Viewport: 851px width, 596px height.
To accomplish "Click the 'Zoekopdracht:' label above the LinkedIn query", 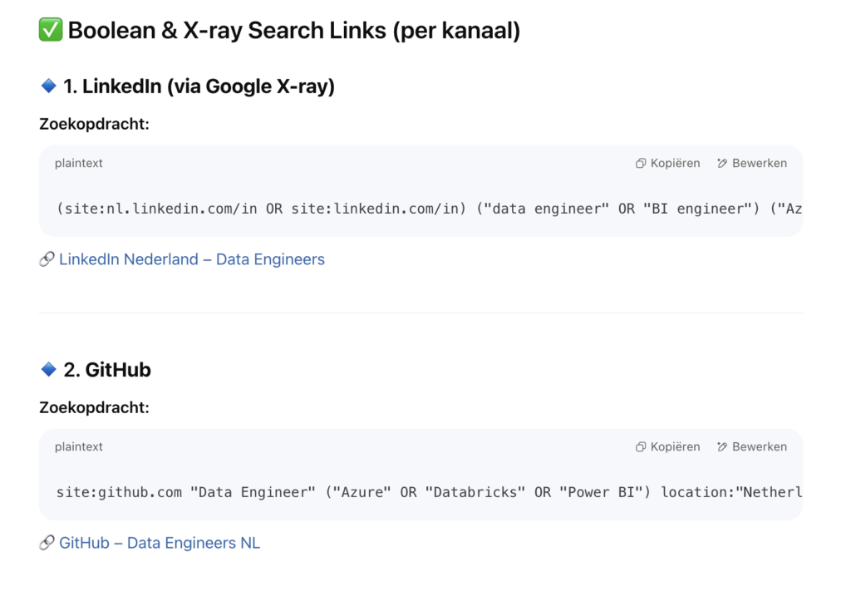I will coord(94,125).
